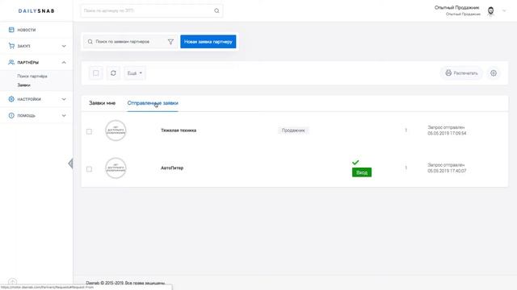Click the search icon in requests filter
Image resolution: width=517 pixels, height=290 pixels.
(x=90, y=42)
